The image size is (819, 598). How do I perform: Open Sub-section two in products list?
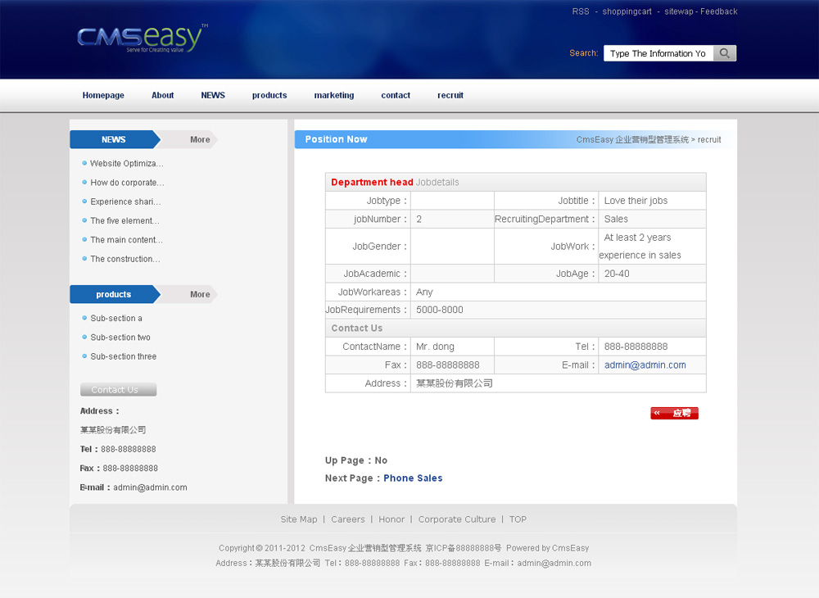[x=120, y=338]
